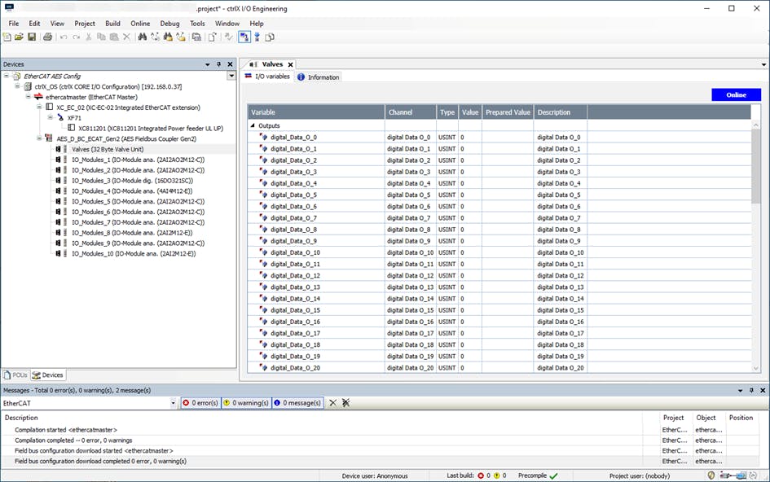770x482 pixels.
Task: Click the network connection icon in status bar
Action: [x=733, y=475]
